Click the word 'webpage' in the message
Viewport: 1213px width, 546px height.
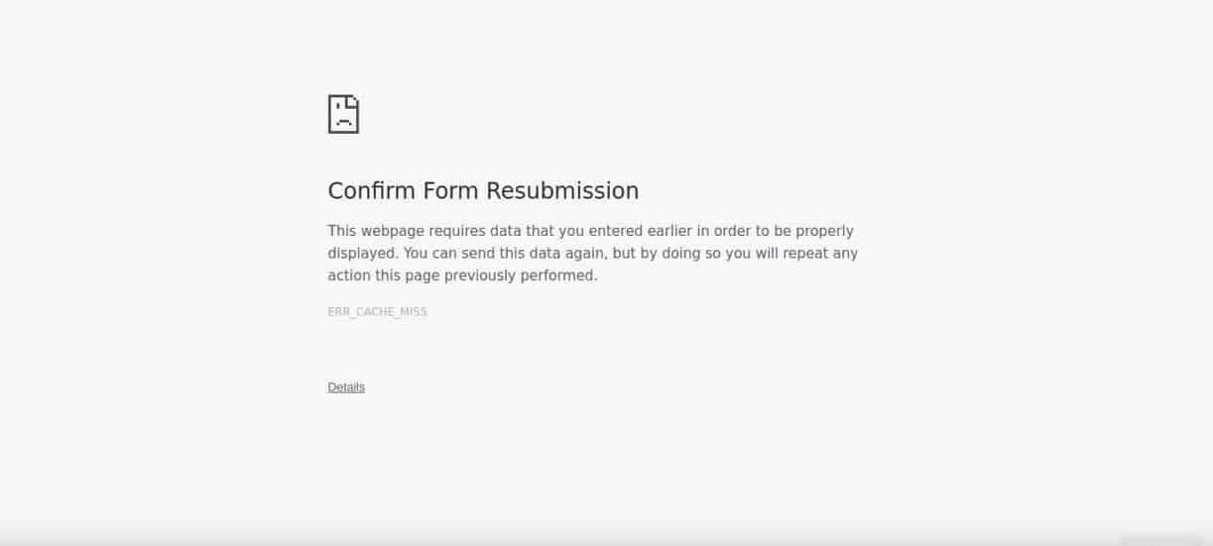pyautogui.click(x=393, y=231)
